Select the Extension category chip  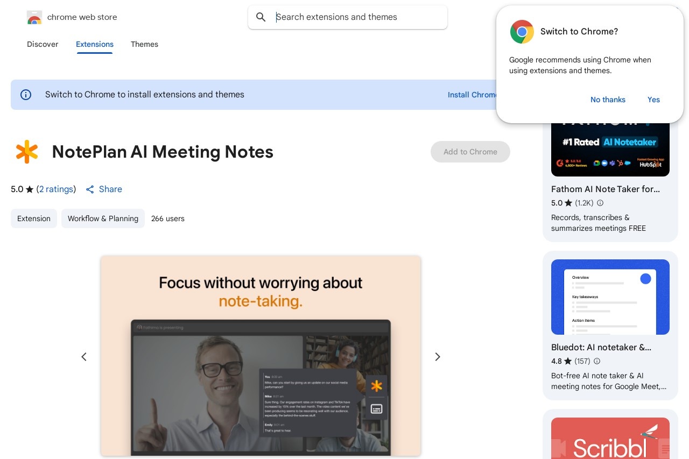point(34,218)
